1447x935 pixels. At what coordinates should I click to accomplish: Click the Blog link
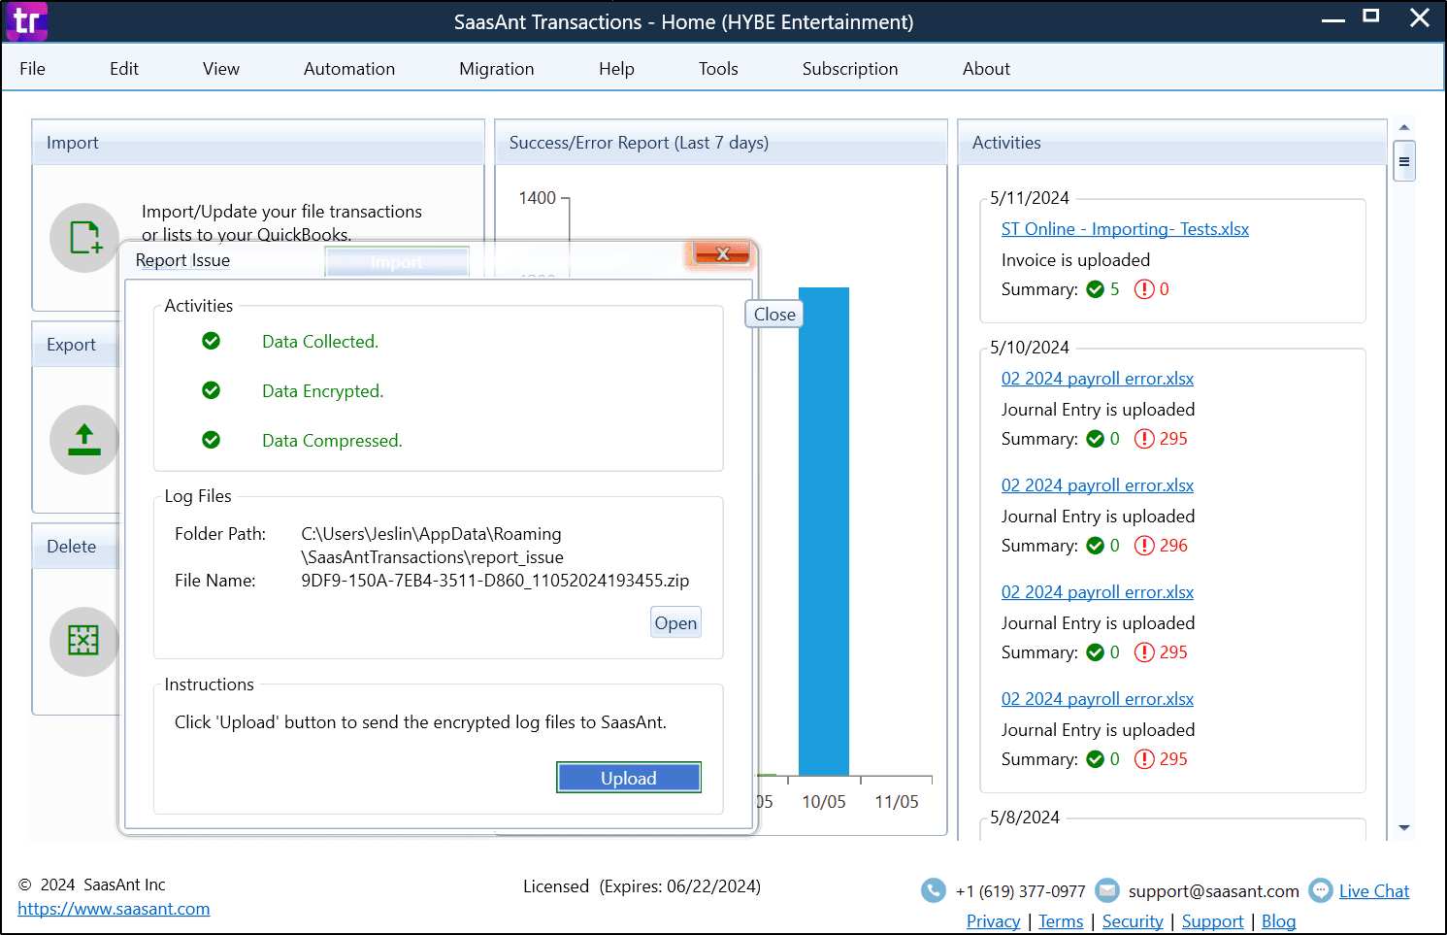point(1279,921)
